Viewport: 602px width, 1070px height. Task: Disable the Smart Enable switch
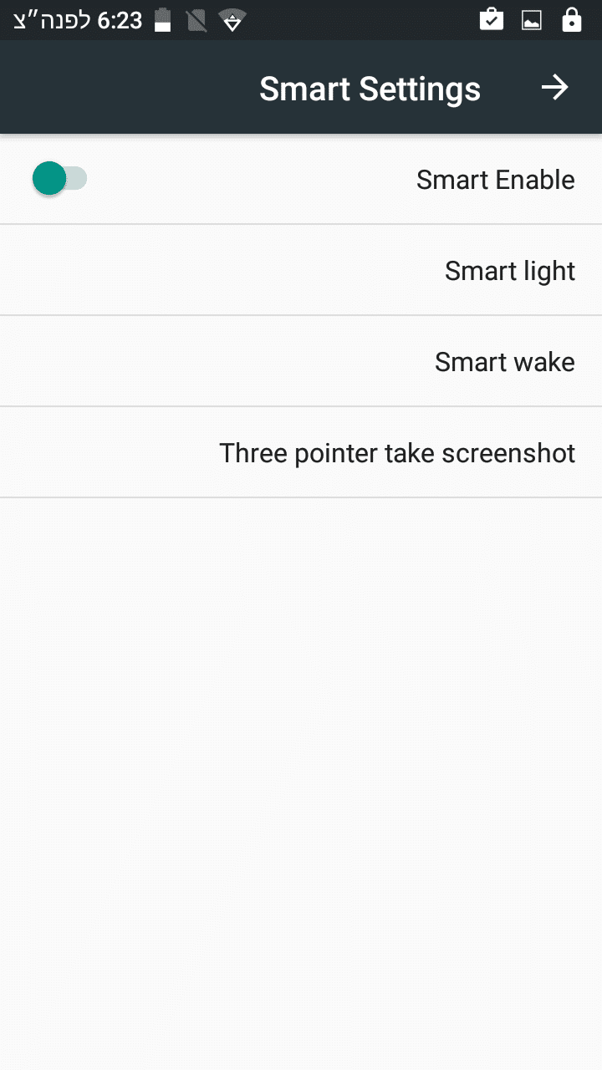pyautogui.click(x=59, y=179)
